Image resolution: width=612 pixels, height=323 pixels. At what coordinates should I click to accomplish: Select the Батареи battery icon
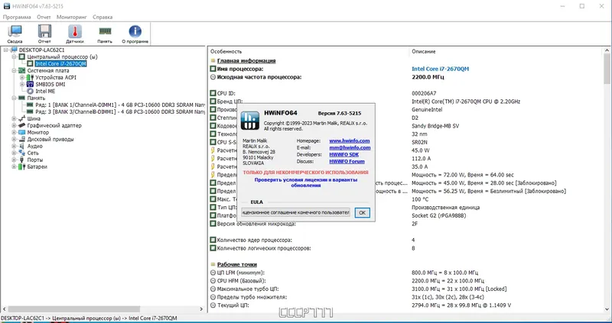coord(22,166)
